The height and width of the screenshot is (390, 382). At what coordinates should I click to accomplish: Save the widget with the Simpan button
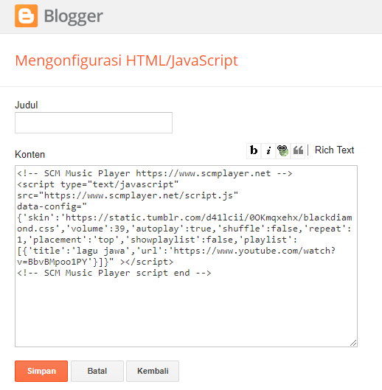[41, 371]
